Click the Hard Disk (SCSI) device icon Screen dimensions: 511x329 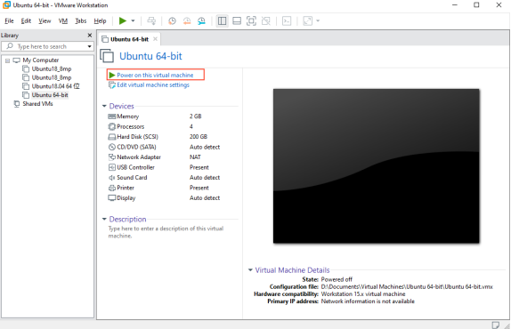(112, 137)
